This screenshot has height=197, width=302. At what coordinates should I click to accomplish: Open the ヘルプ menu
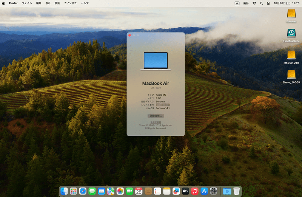coord(85,3)
